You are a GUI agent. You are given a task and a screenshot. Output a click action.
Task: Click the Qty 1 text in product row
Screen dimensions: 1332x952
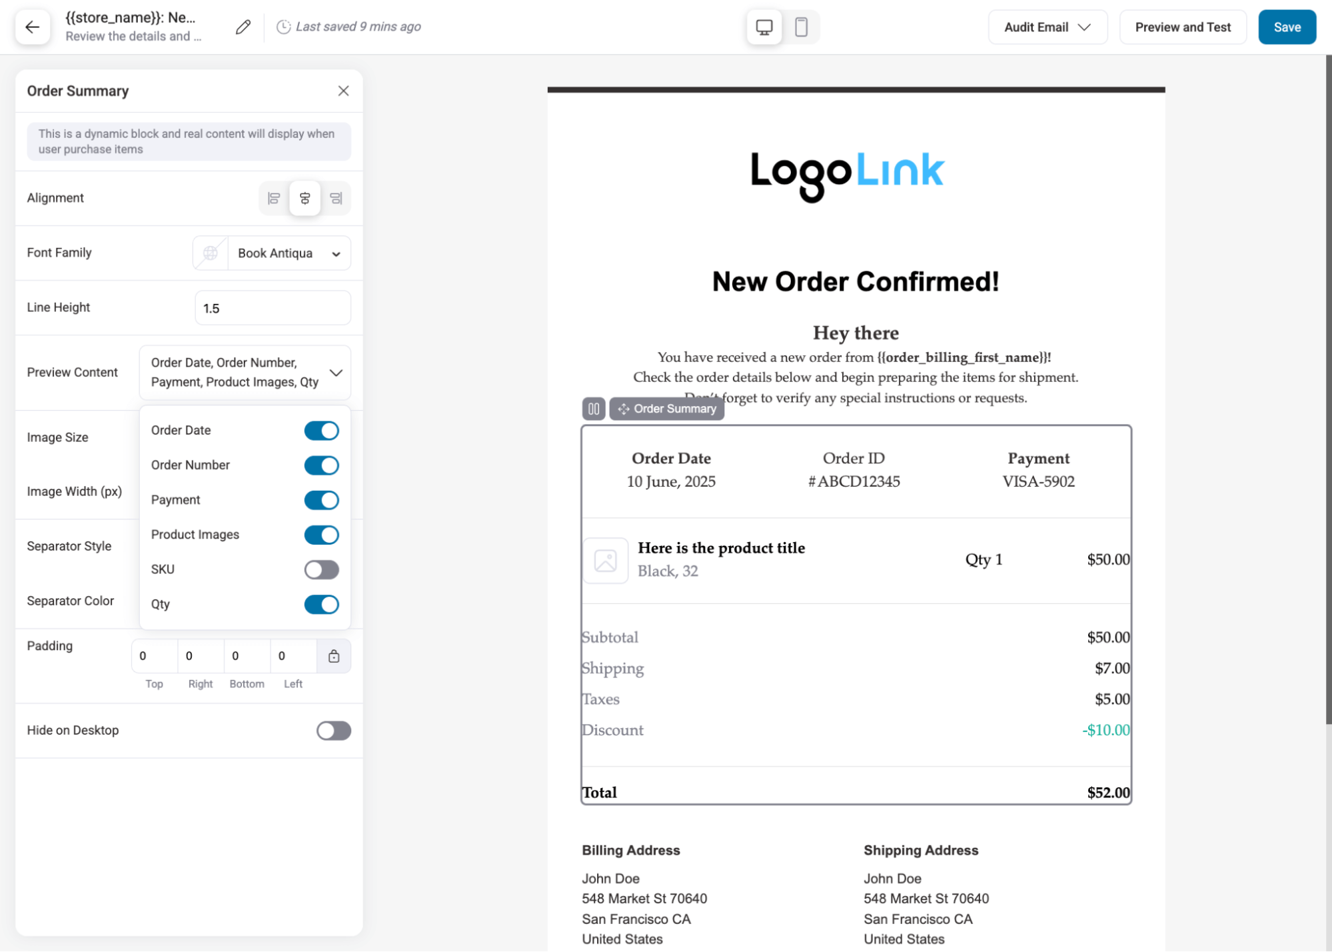983,560
